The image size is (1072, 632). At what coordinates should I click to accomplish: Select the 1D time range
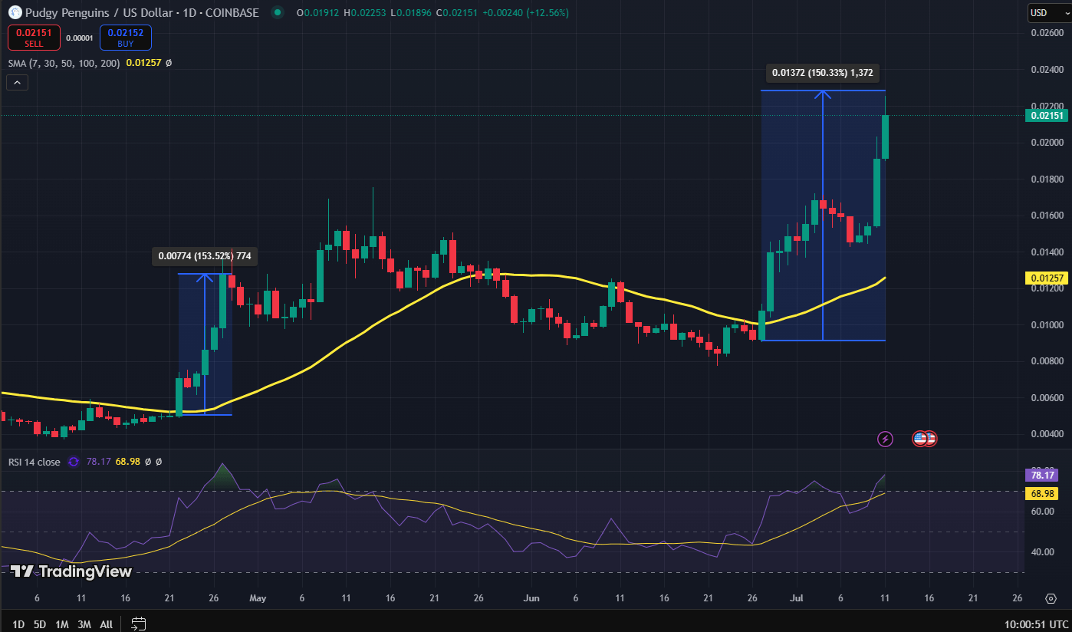[18, 624]
